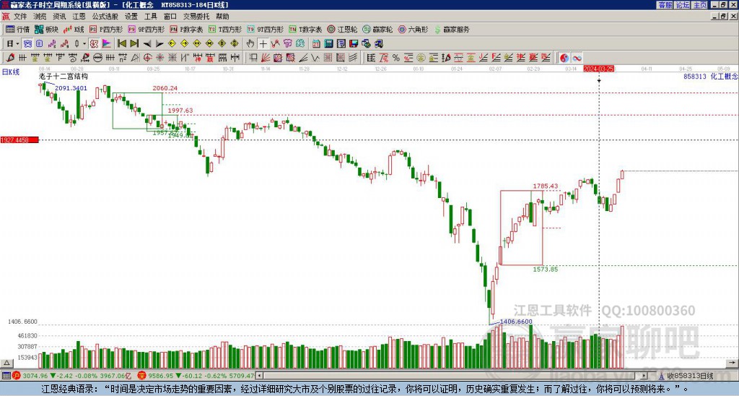Click the 1997.63 level label
The width and height of the screenshot is (739, 396).
(180, 111)
